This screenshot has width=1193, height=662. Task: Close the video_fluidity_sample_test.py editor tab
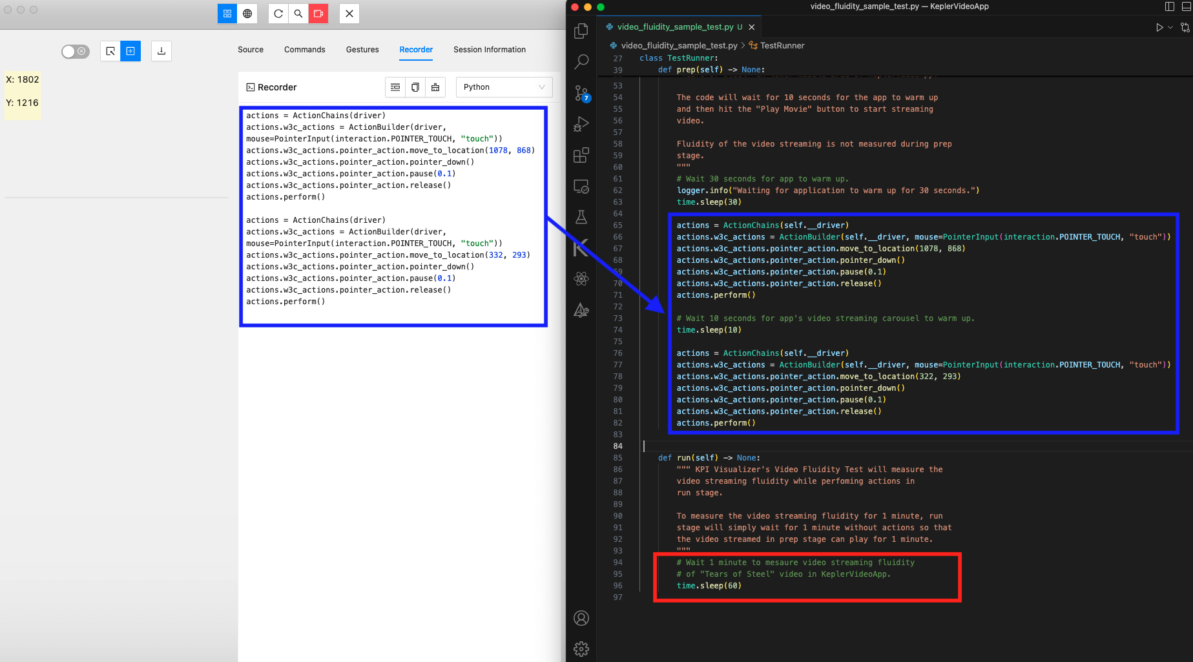[752, 27]
